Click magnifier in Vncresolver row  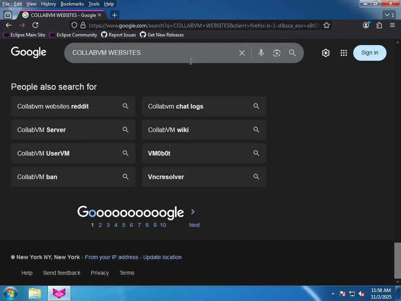pos(256,177)
